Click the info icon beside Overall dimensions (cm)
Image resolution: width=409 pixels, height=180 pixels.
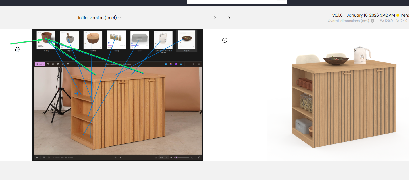tap(372, 21)
